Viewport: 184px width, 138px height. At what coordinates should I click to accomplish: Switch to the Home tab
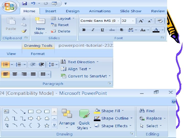pos(29,11)
